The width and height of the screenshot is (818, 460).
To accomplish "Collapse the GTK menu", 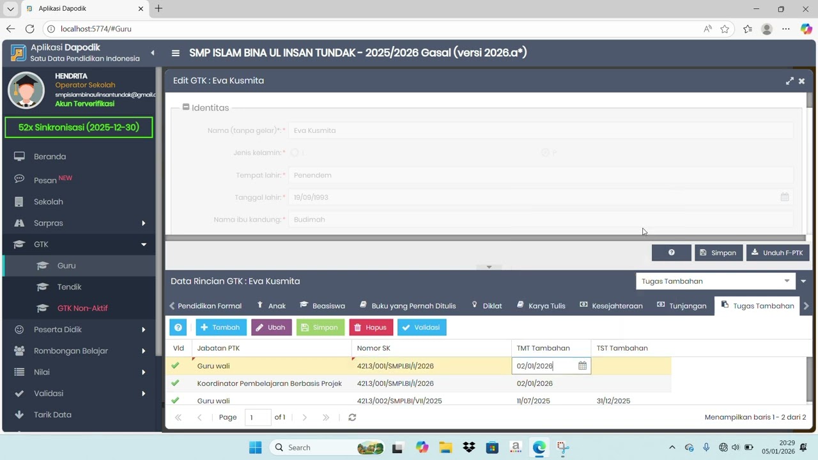I will click(x=80, y=244).
